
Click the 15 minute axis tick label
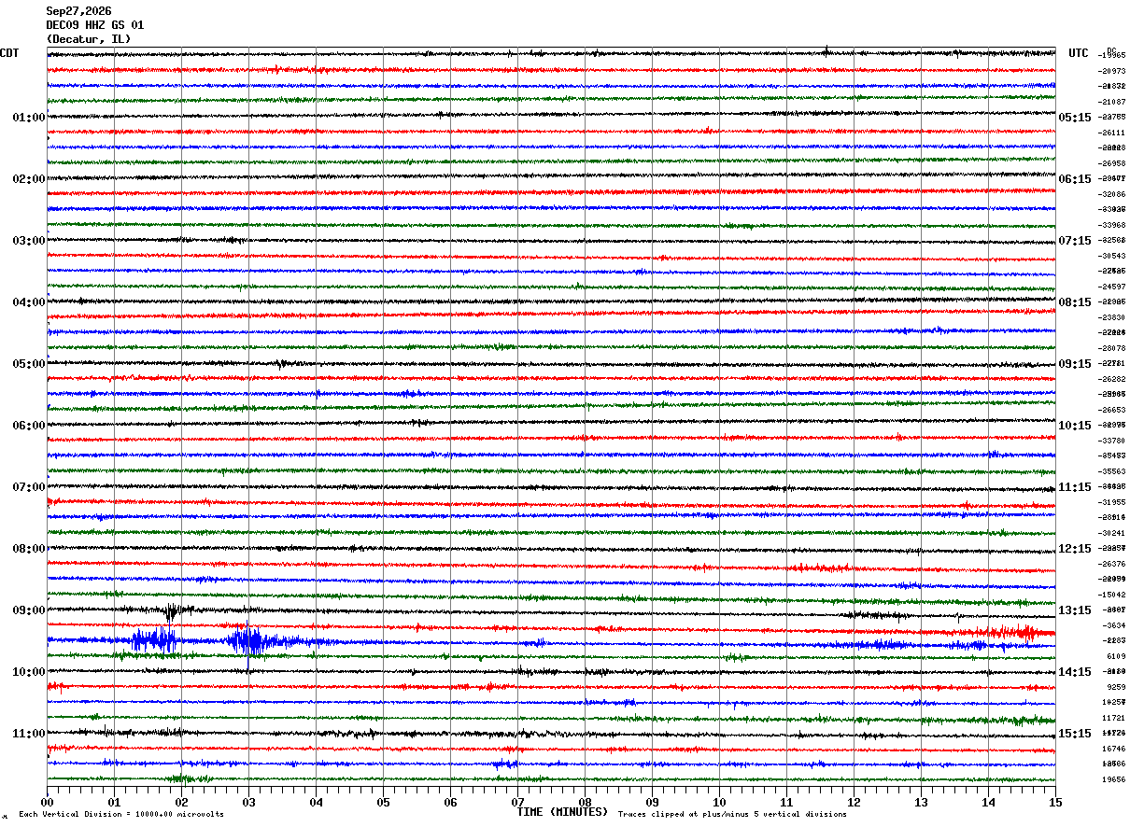1055,802
